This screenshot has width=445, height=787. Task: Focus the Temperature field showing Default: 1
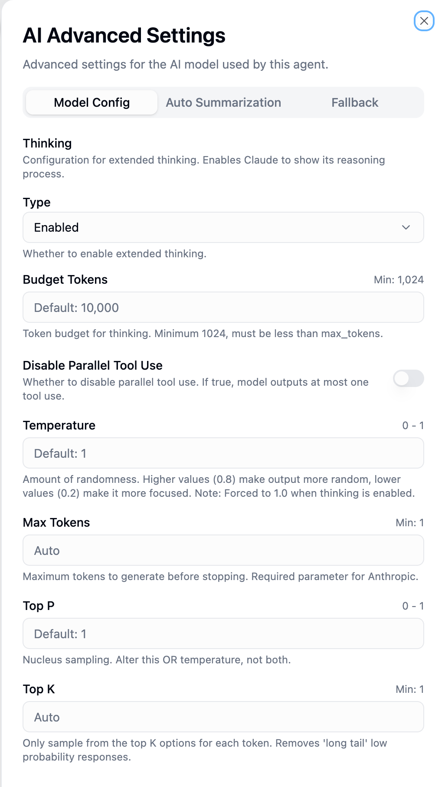(223, 453)
